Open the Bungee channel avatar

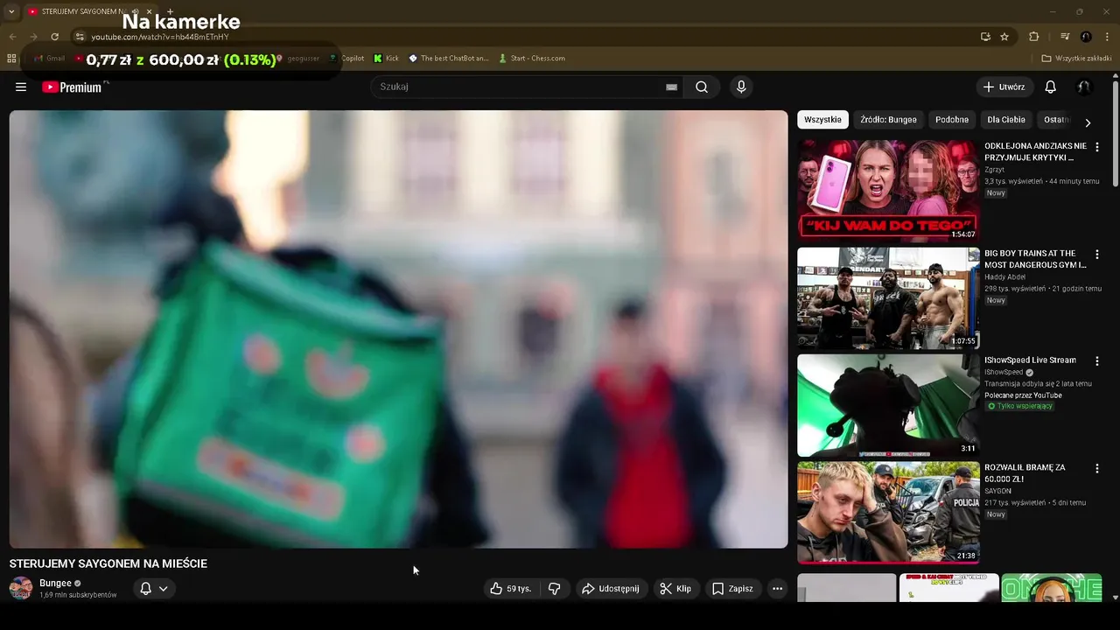(x=21, y=588)
